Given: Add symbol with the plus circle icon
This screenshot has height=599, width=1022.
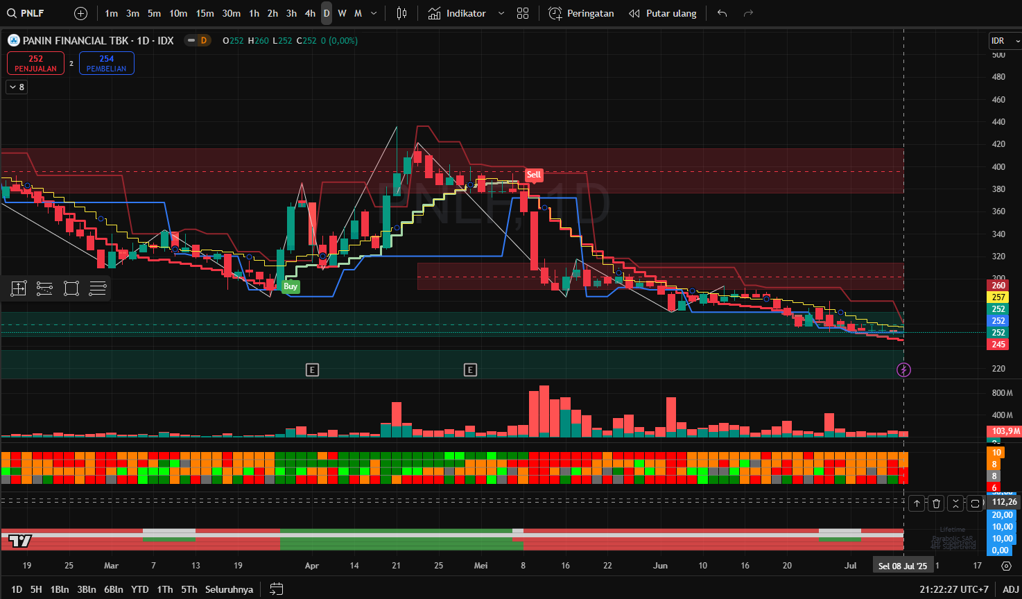Looking at the screenshot, I should pyautogui.click(x=80, y=13).
